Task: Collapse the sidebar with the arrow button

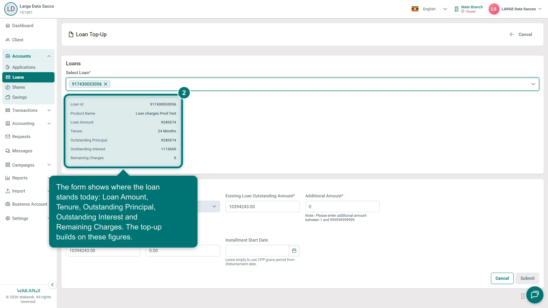Action: click(x=52, y=285)
